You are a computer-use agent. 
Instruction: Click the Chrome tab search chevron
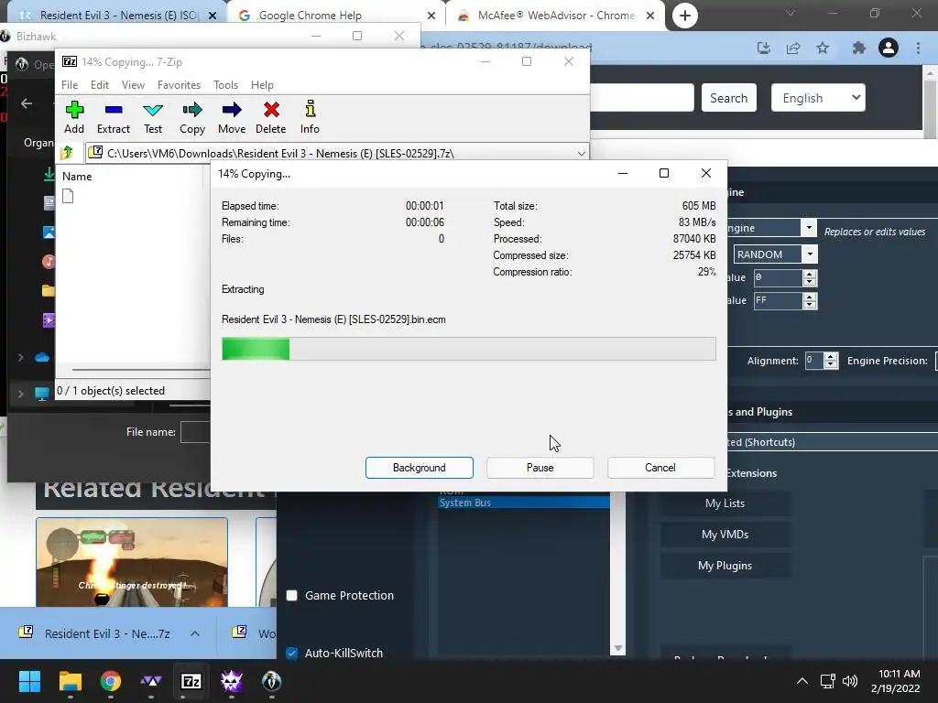coord(791,13)
